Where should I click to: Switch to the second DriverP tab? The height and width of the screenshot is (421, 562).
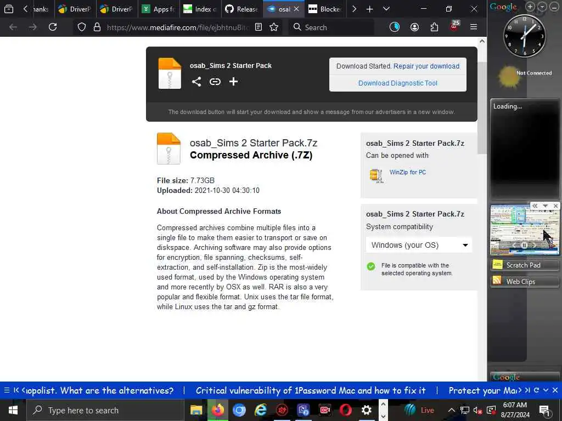[116, 9]
